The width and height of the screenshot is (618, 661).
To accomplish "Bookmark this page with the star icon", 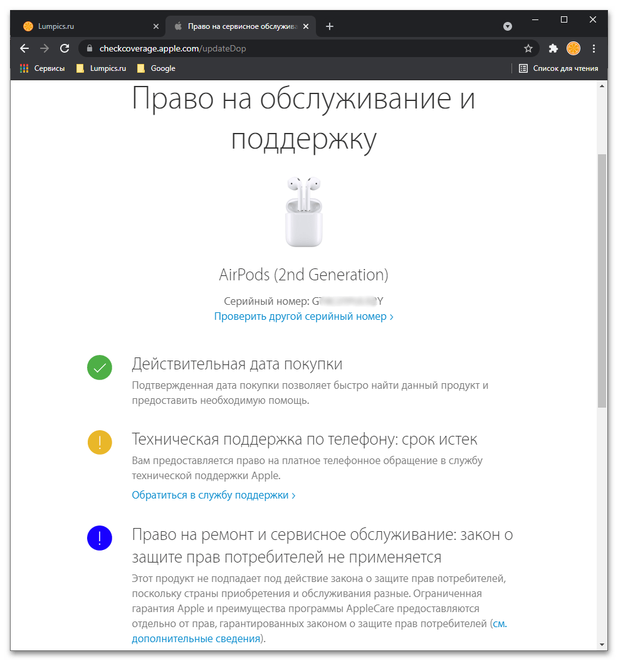I will [528, 48].
